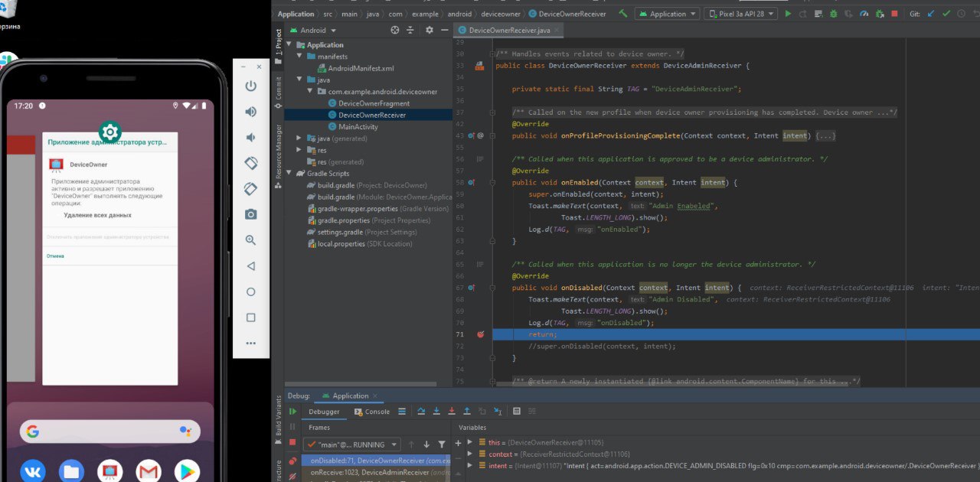Open the Application run configuration dropdown
The image size is (980, 482).
(x=667, y=14)
